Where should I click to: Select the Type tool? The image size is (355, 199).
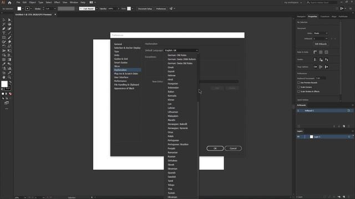coord(4,33)
